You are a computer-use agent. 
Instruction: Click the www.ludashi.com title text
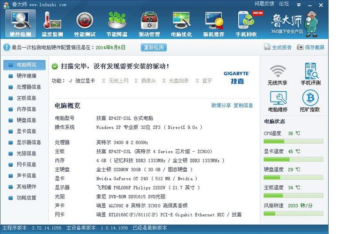click(x=48, y=5)
